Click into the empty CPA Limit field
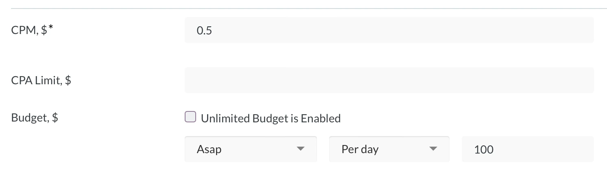 [389, 80]
